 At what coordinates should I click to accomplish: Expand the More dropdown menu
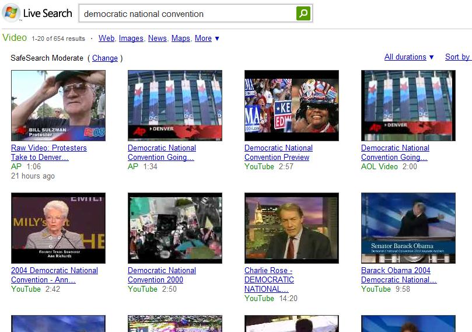[x=207, y=39]
